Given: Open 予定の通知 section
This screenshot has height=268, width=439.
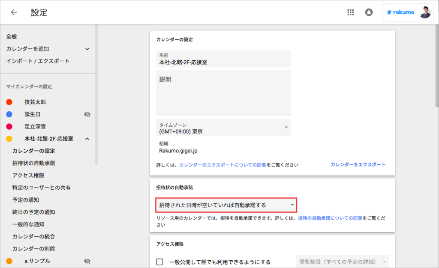Looking at the screenshot, I should tap(25, 200).
